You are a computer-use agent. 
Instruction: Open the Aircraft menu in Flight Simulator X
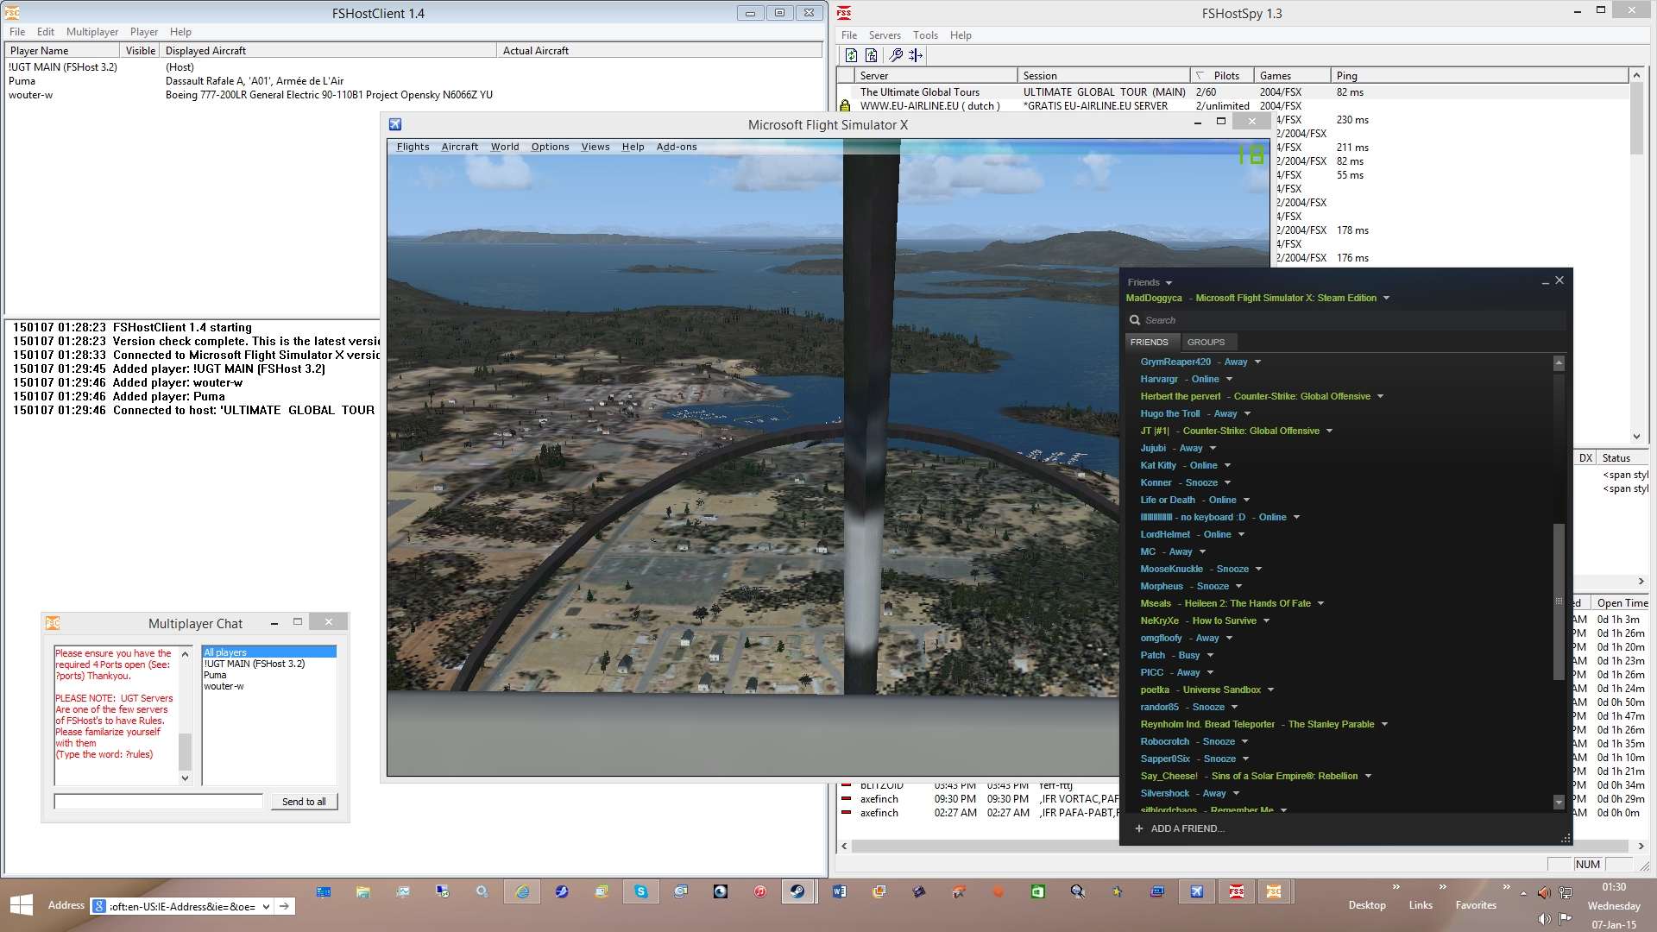tap(459, 147)
